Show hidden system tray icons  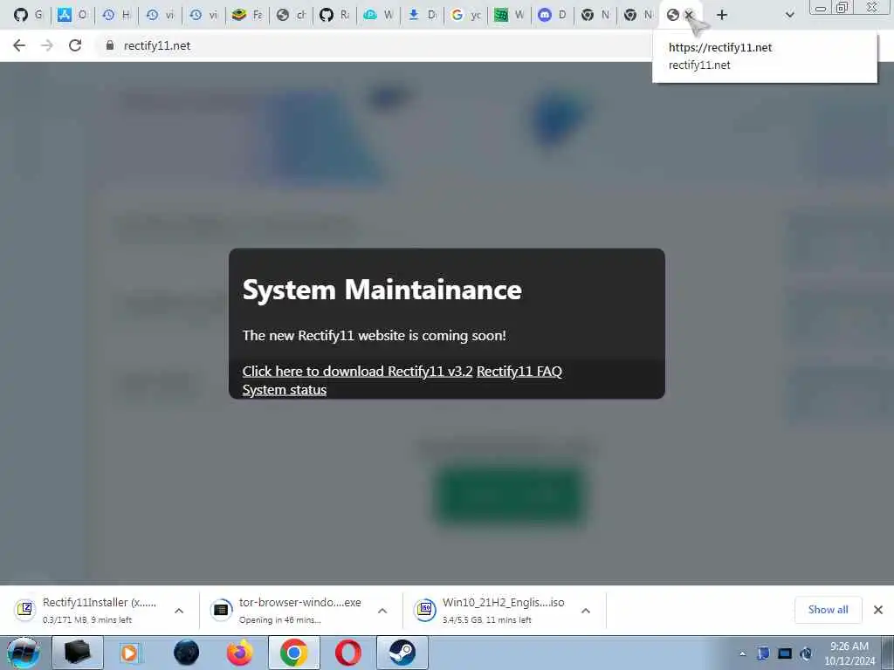742,654
